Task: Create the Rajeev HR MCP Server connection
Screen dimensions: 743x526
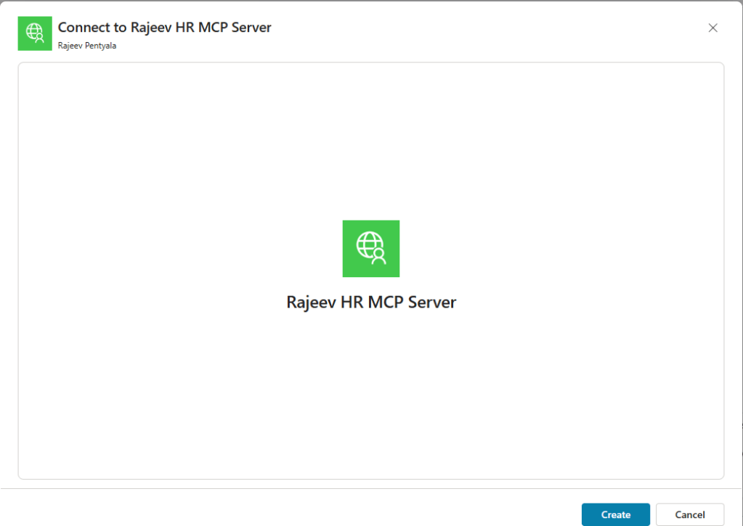Action: tap(615, 514)
